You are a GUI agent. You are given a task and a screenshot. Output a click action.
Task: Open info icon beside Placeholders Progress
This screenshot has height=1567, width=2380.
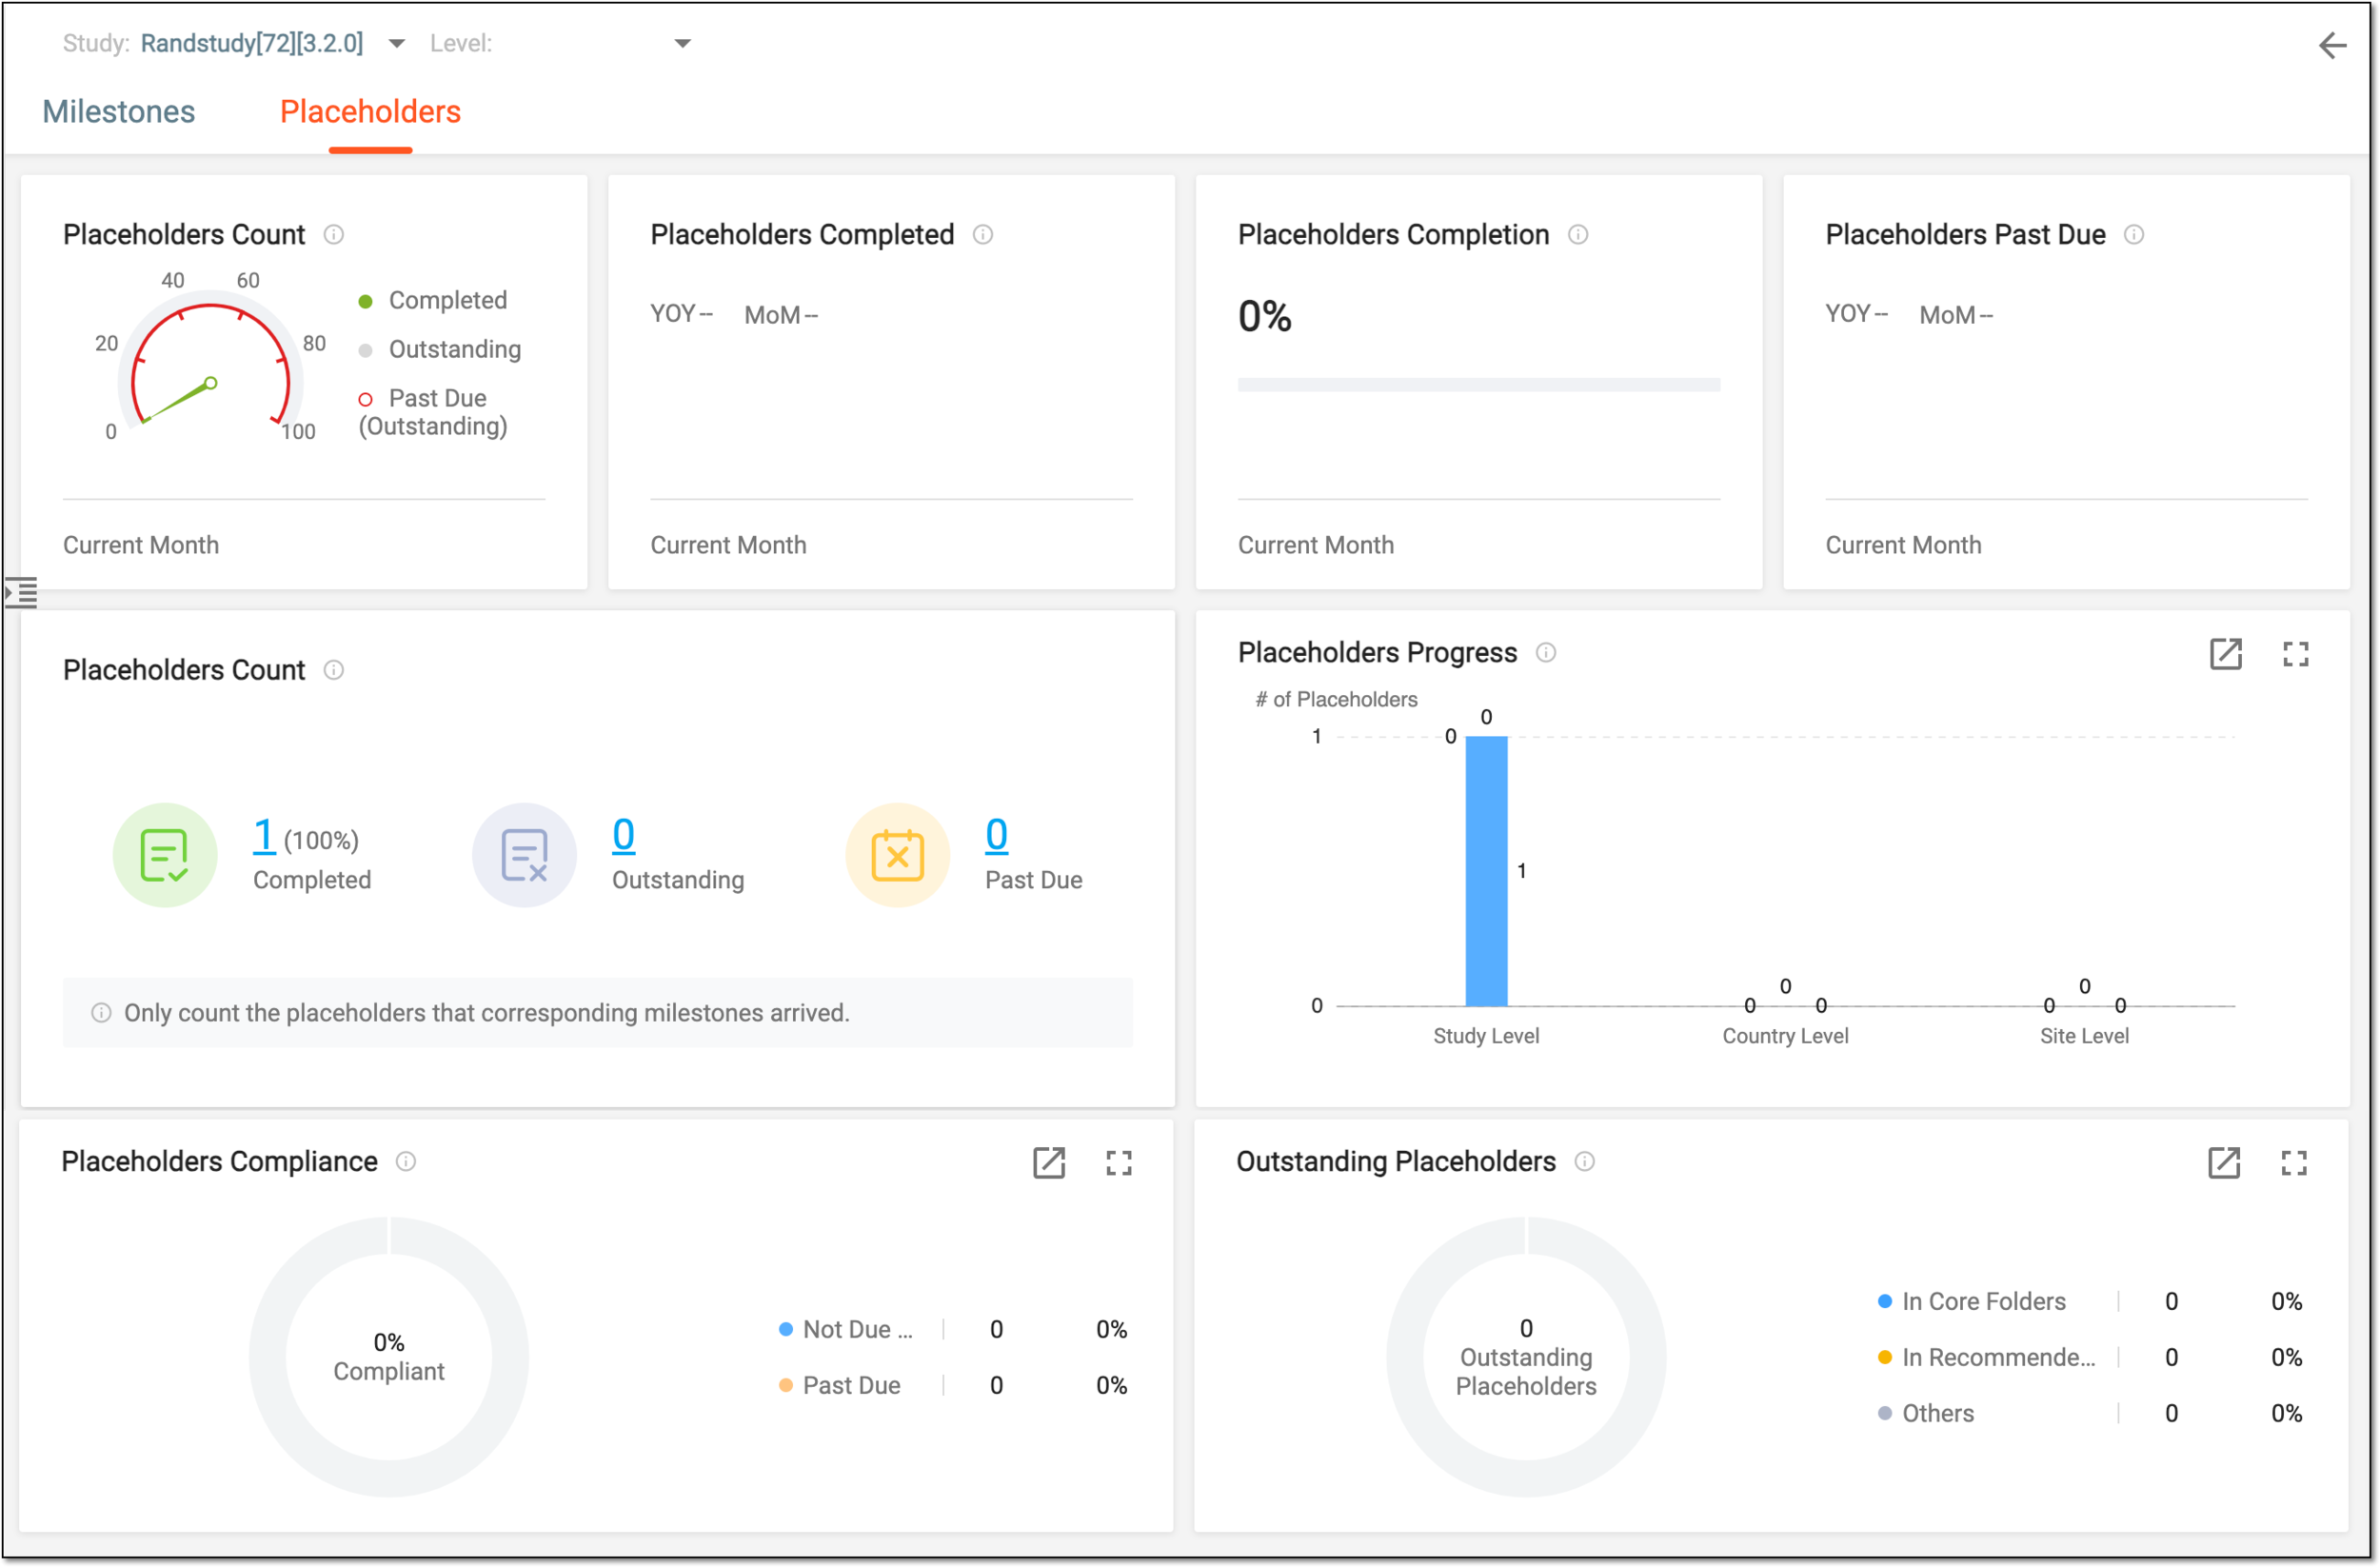1546,652
